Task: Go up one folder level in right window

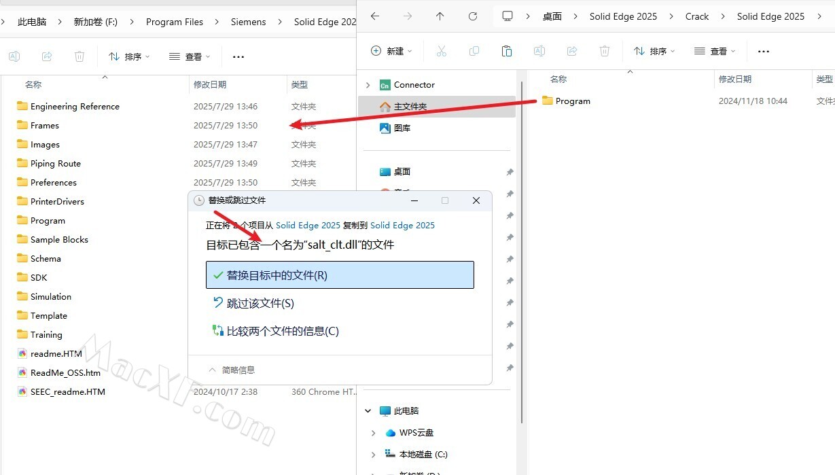Action: coord(440,16)
